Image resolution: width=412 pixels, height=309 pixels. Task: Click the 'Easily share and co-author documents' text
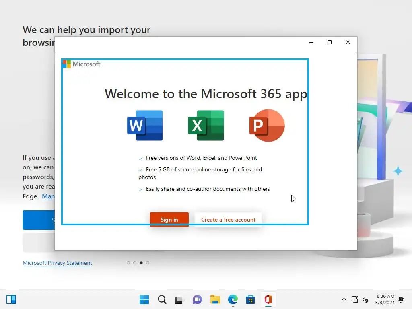(208, 189)
